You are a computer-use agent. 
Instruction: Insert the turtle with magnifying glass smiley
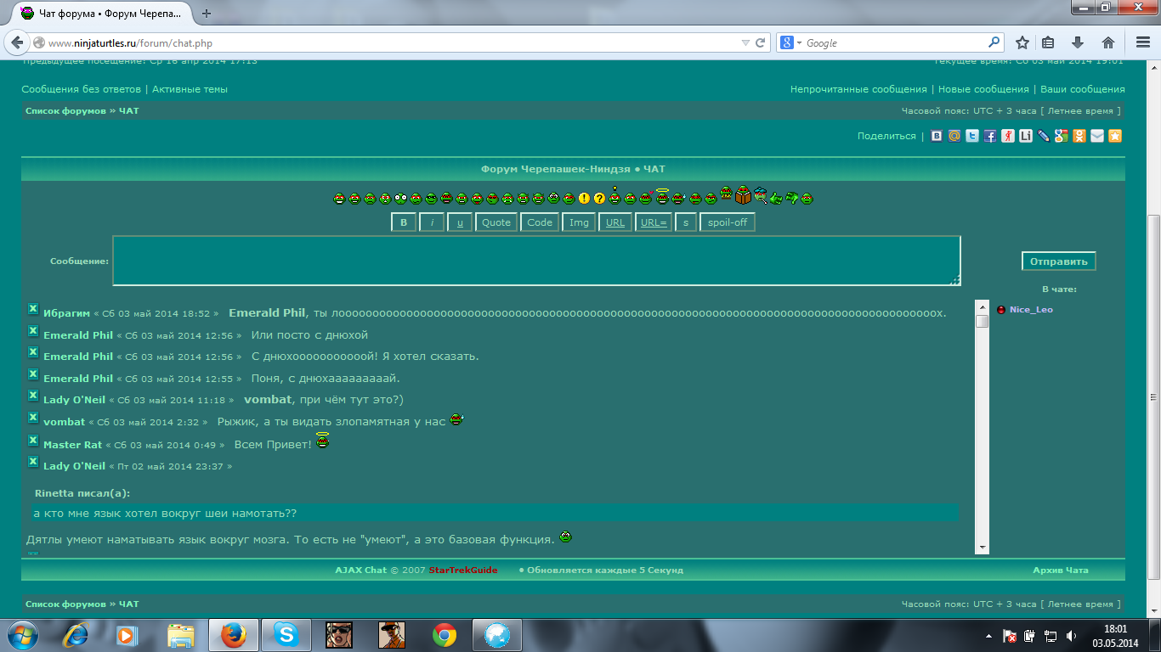click(761, 196)
